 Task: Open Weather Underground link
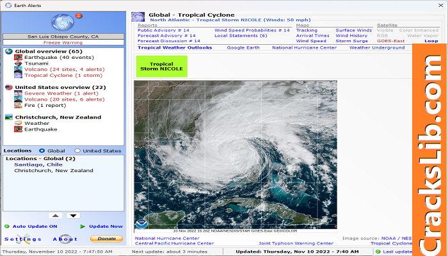(377, 48)
